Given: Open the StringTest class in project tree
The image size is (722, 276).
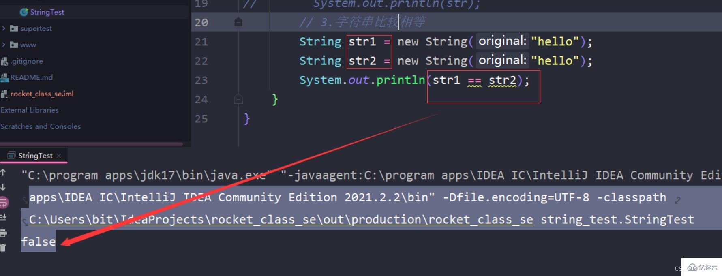Looking at the screenshot, I should coord(47,12).
